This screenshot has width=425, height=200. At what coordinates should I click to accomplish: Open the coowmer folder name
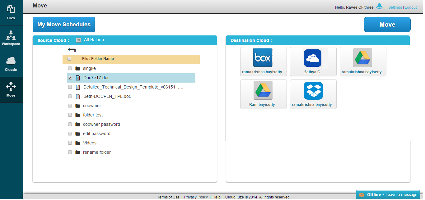[92, 106]
